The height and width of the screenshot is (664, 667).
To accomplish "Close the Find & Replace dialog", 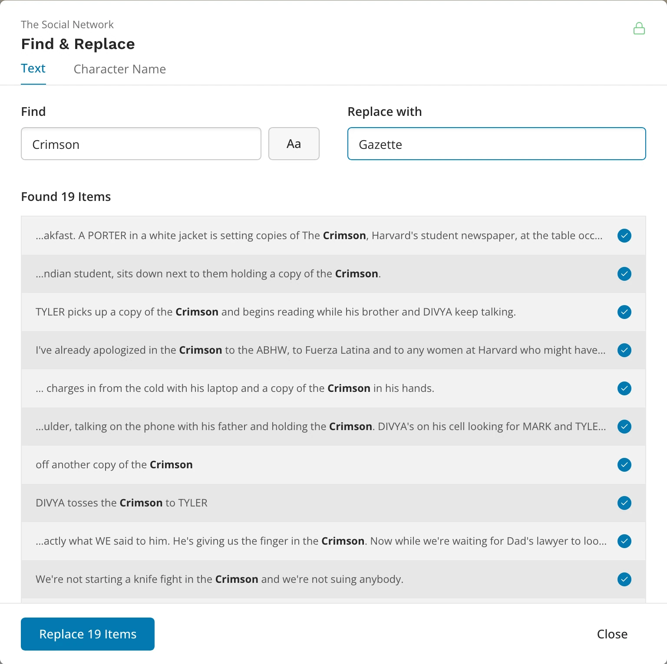I will (612, 634).
